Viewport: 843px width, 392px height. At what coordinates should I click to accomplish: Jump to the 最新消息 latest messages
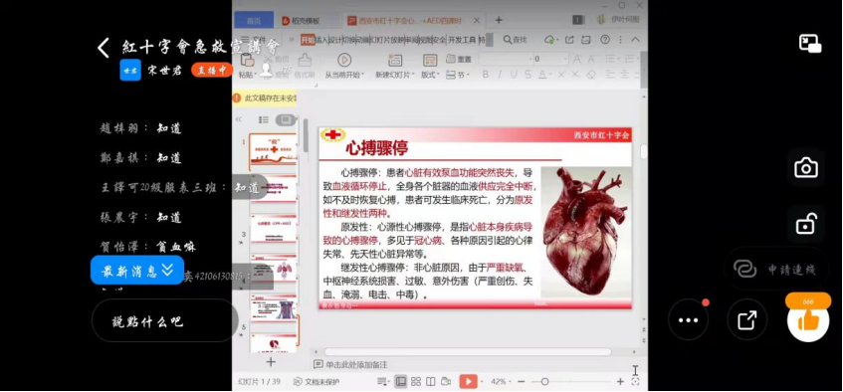point(137,270)
